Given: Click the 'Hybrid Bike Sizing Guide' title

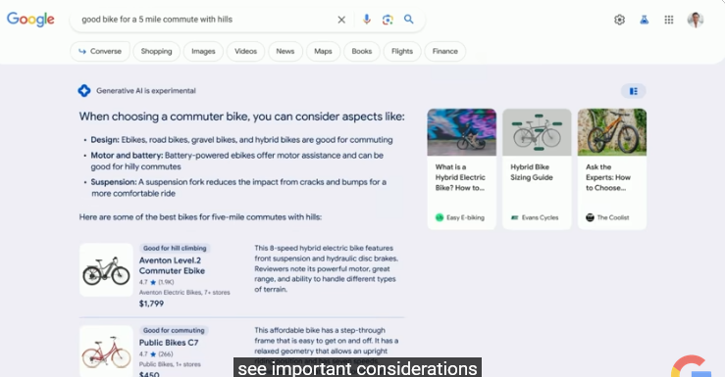Looking at the screenshot, I should coord(532,172).
